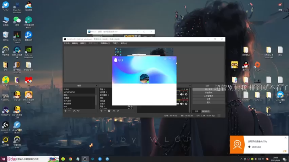
Task: Open the 帮助(H) menu in OBS
Action: pos(124,43)
